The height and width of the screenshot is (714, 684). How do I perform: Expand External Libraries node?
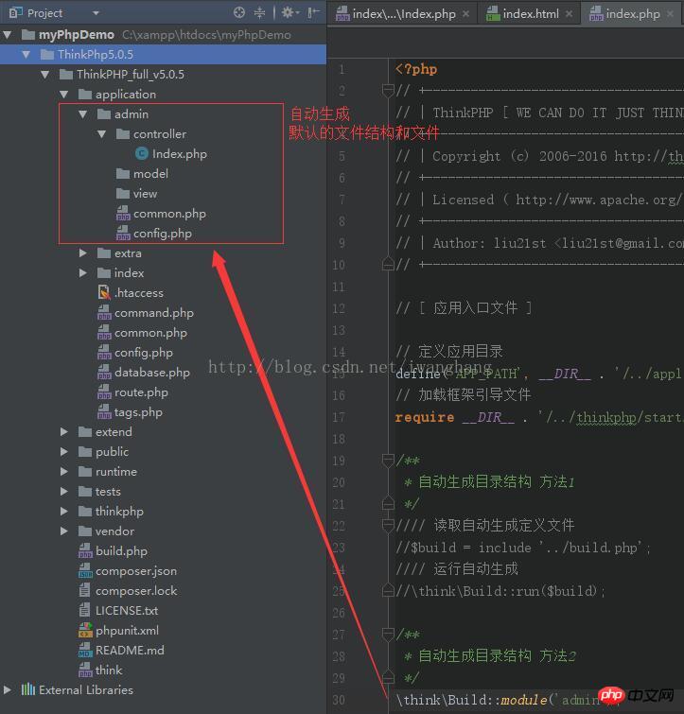tap(8, 689)
